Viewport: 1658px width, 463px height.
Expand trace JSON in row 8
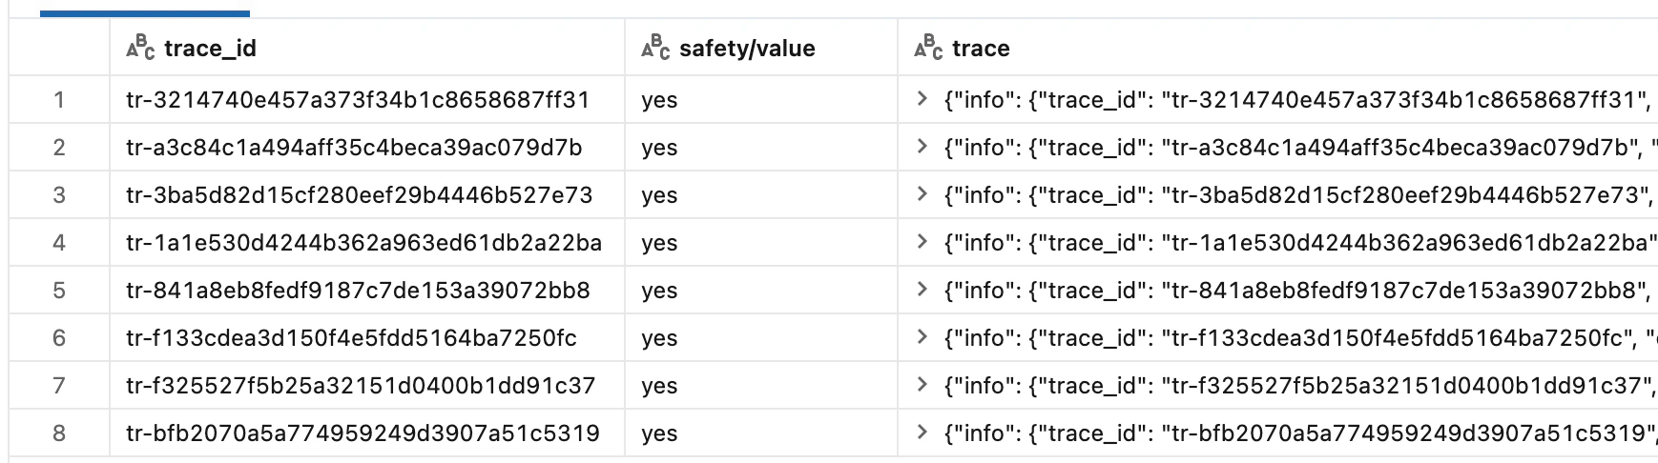click(x=922, y=433)
